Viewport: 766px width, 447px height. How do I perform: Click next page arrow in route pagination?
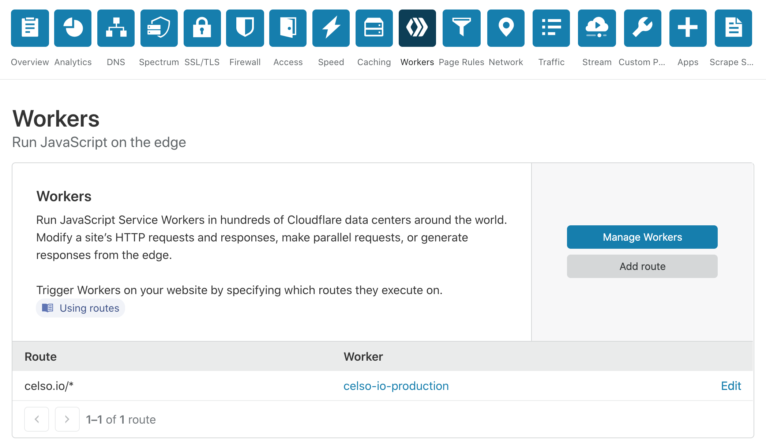click(67, 419)
